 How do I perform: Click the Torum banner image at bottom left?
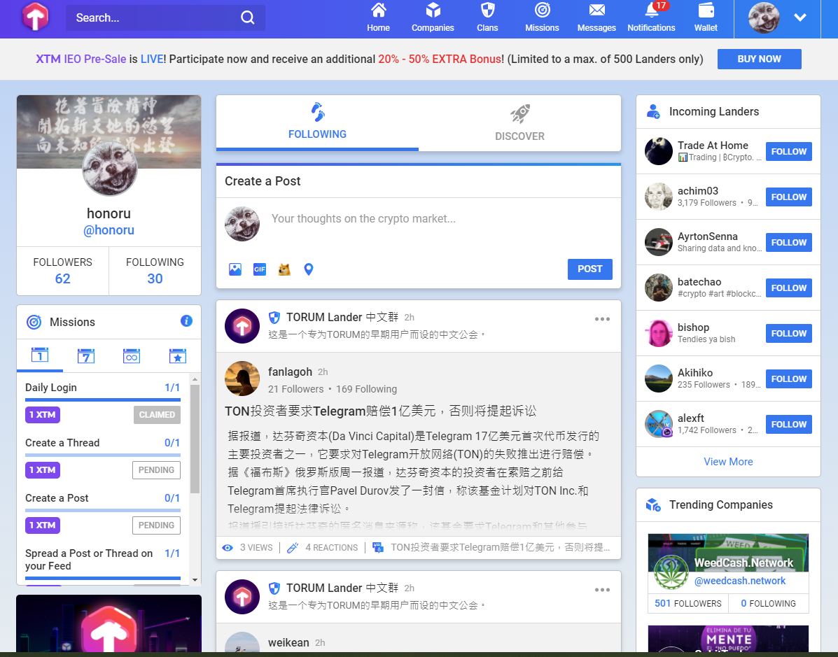[x=109, y=623]
